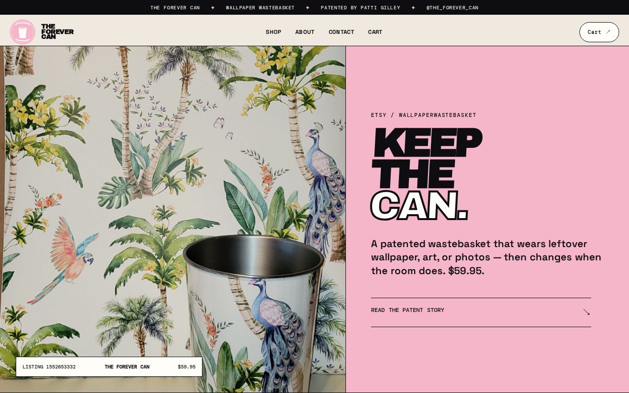629x393 pixels.
Task: Choose CART in the navigation bar
Action: 375,32
